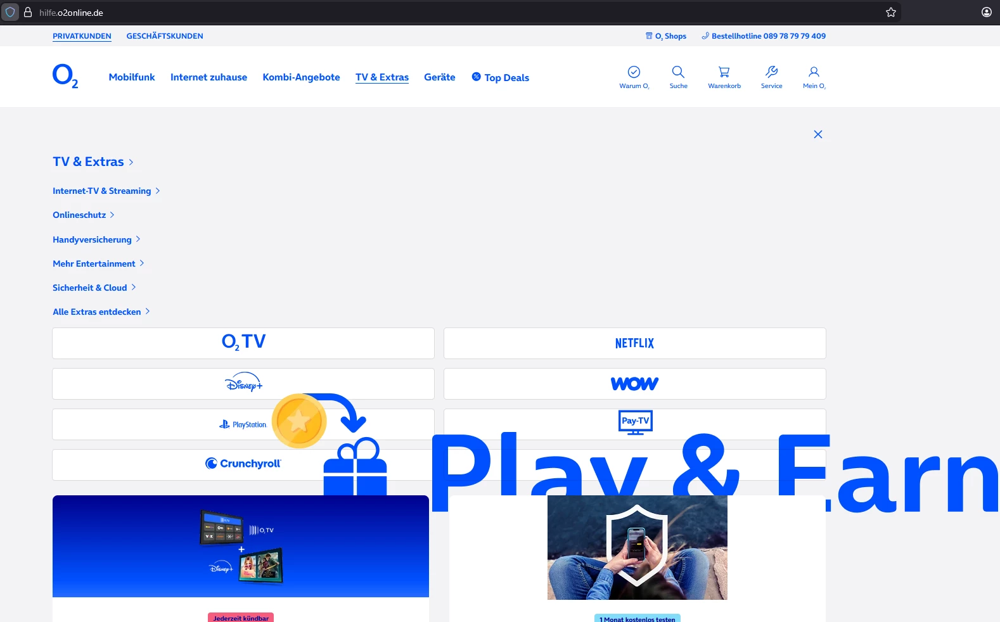1000x622 pixels.
Task: Switch to Privatkunden tab
Action: 82,36
